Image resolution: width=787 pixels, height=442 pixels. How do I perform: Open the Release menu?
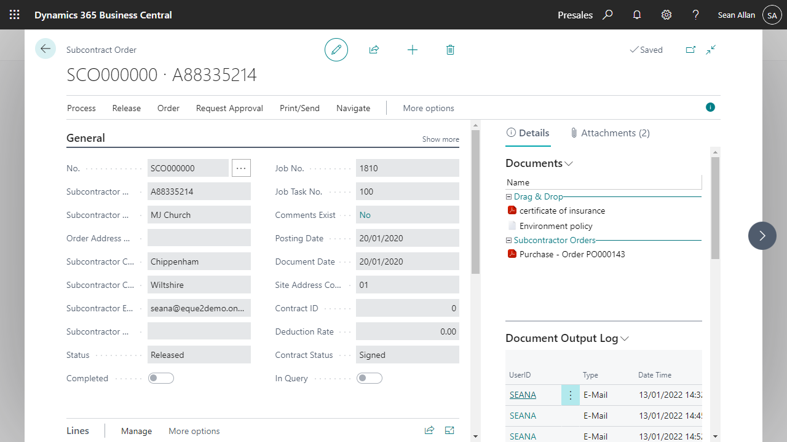coord(127,108)
